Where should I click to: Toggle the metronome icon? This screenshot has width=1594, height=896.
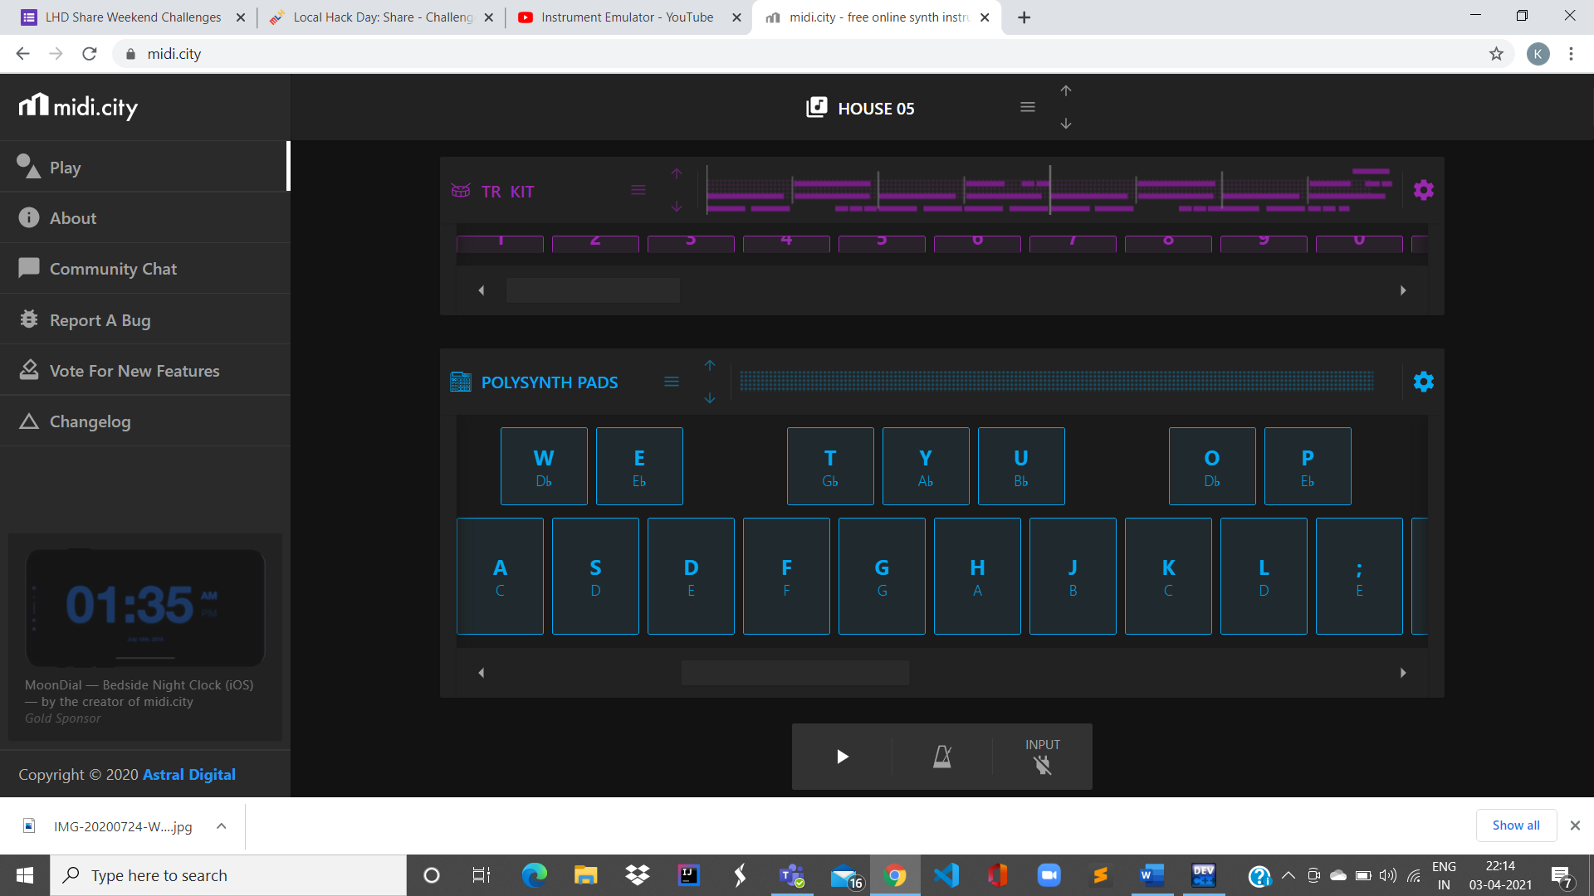click(941, 757)
